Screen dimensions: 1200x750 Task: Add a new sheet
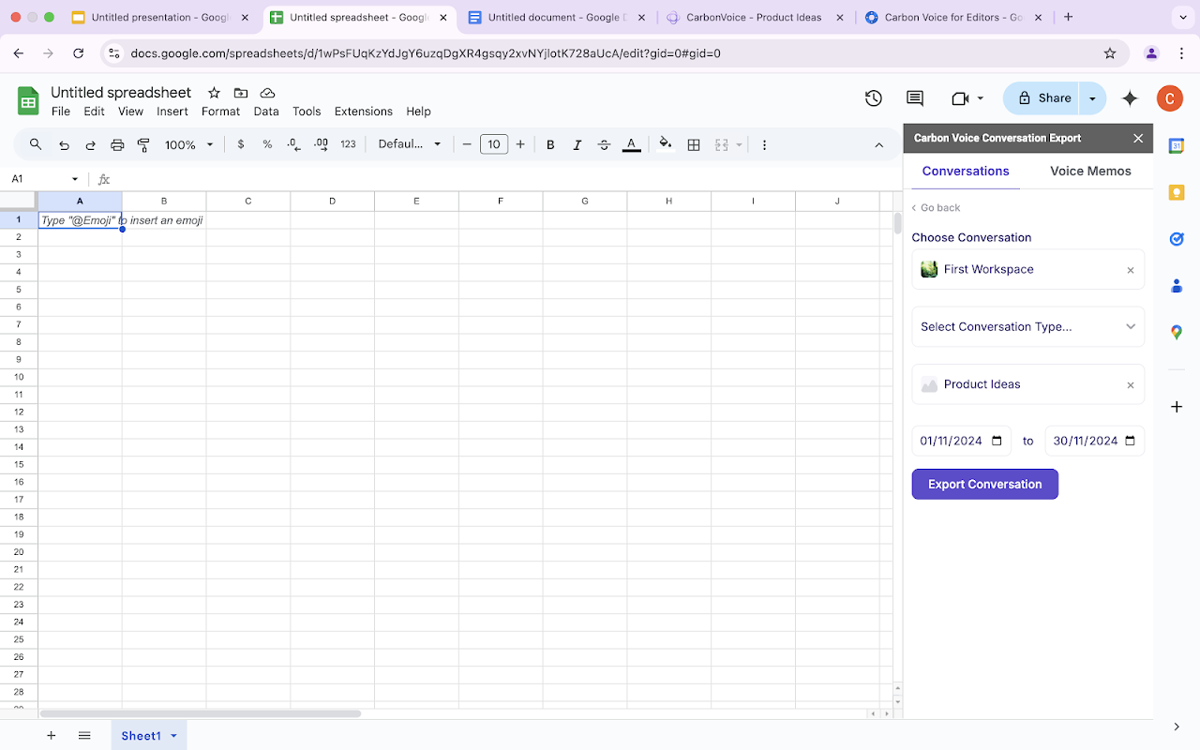coord(51,736)
